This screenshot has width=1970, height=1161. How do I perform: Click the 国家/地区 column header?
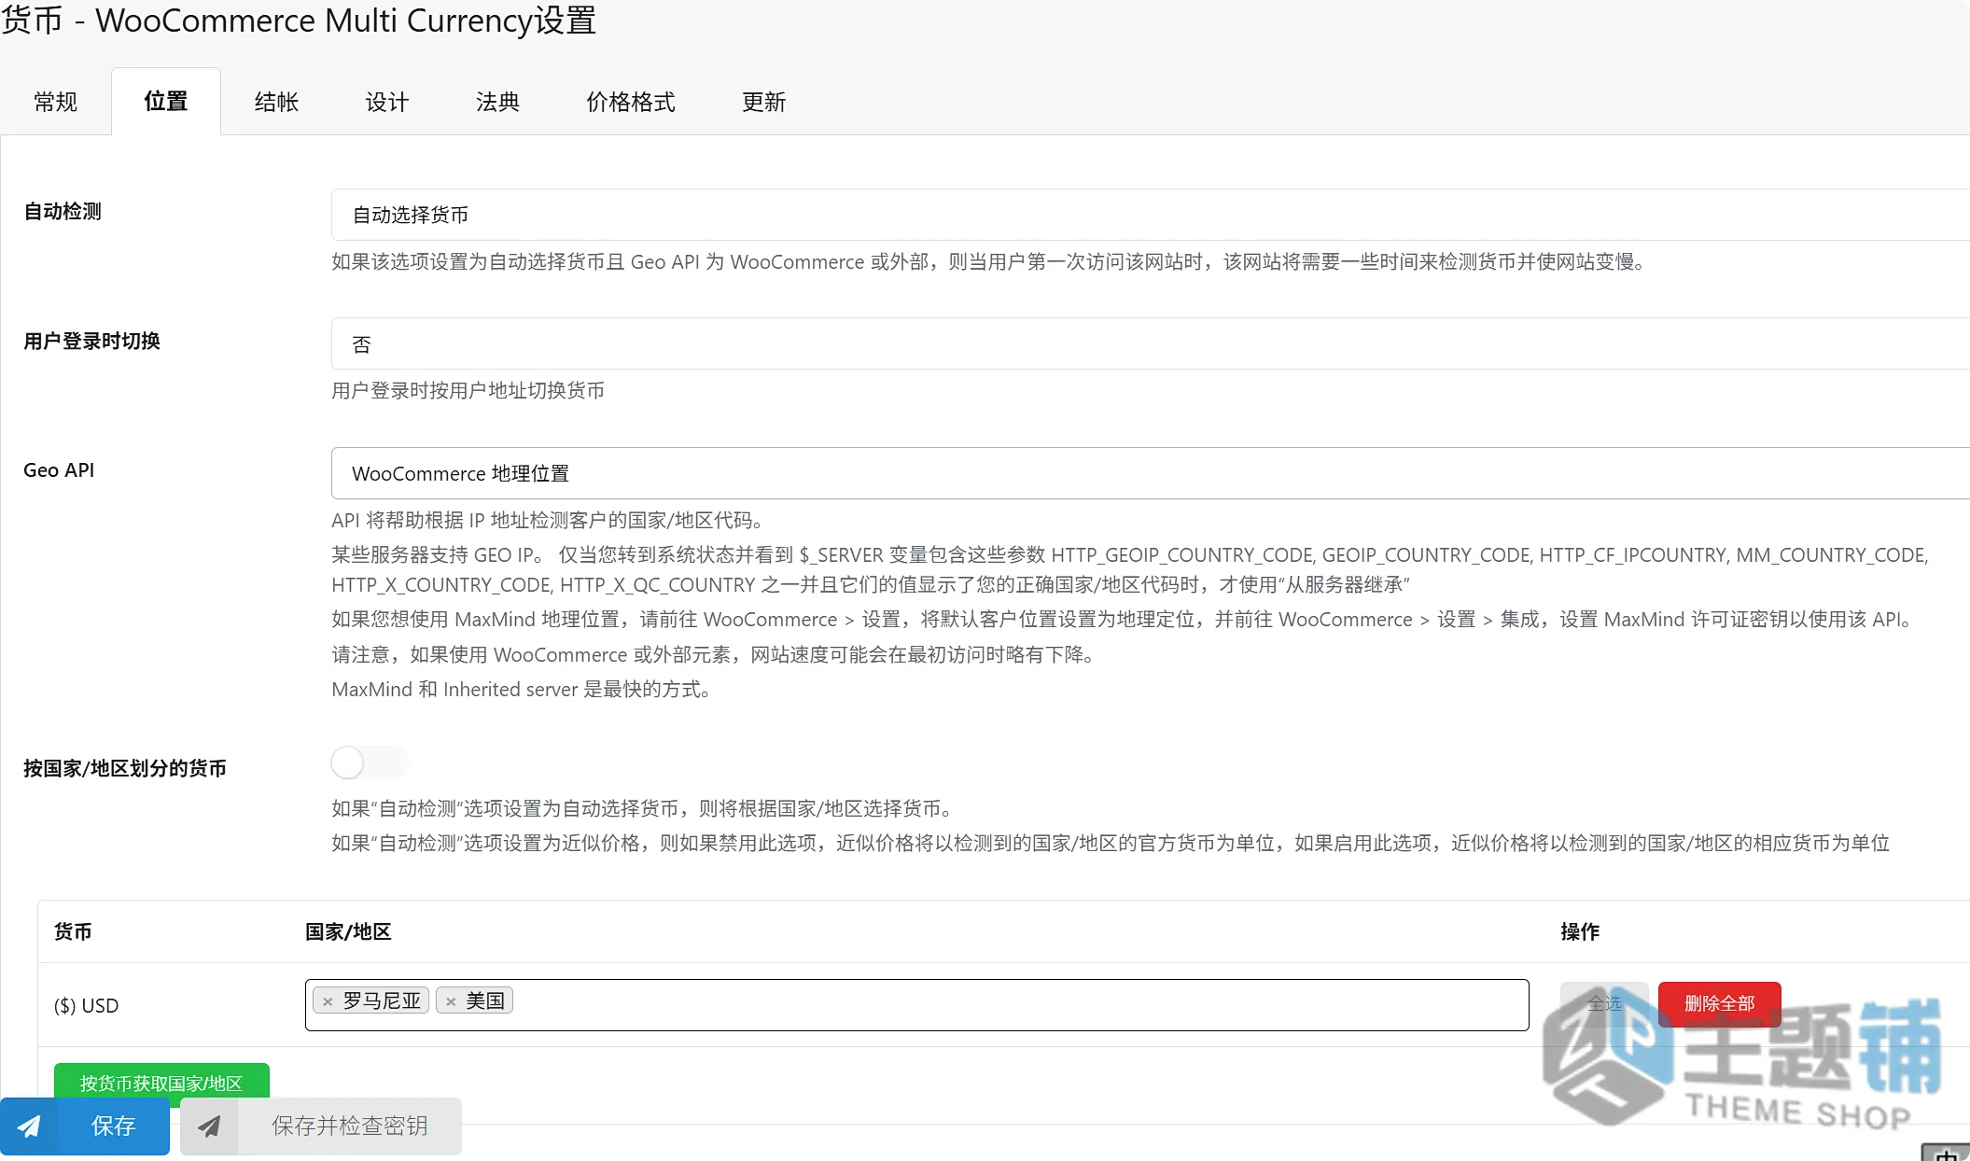coord(348,931)
